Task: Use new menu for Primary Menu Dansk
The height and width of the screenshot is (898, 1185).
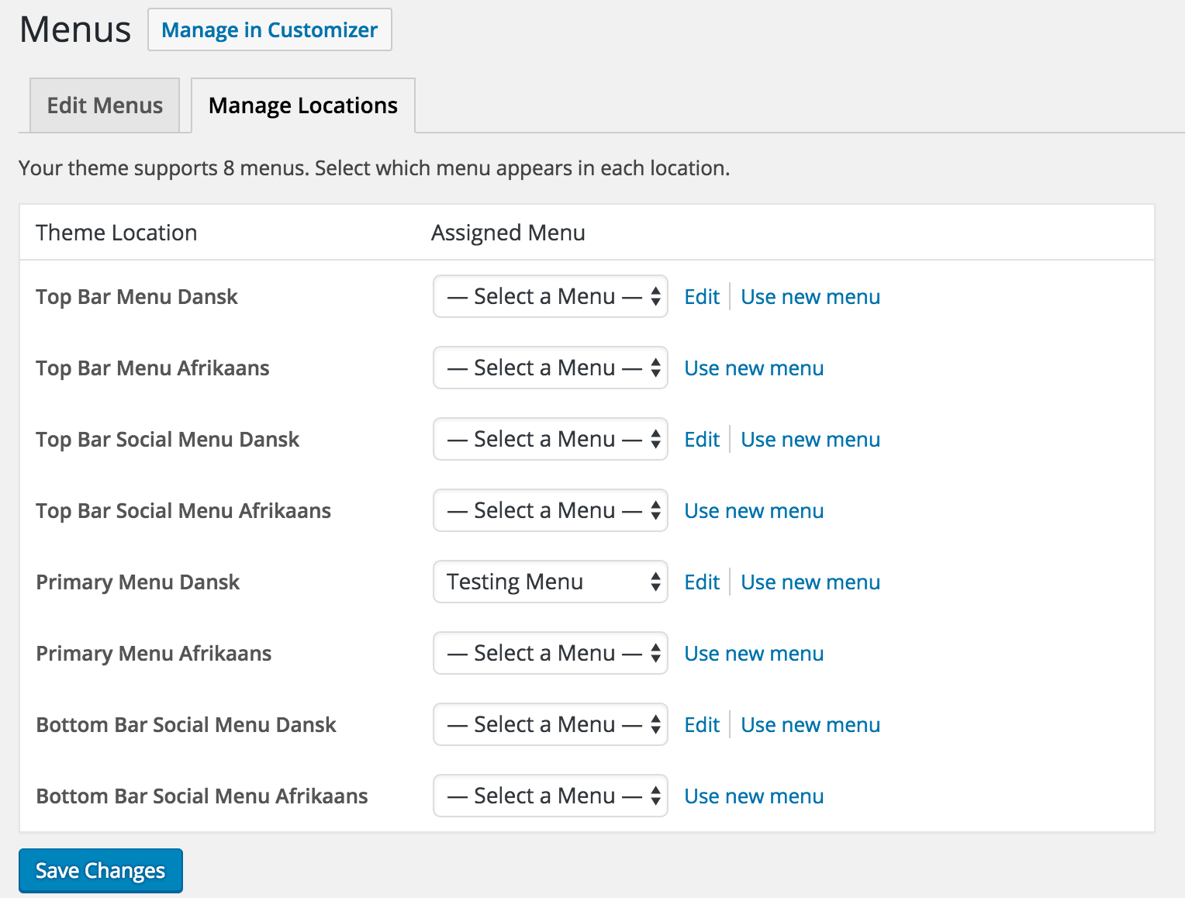Action: pos(810,582)
